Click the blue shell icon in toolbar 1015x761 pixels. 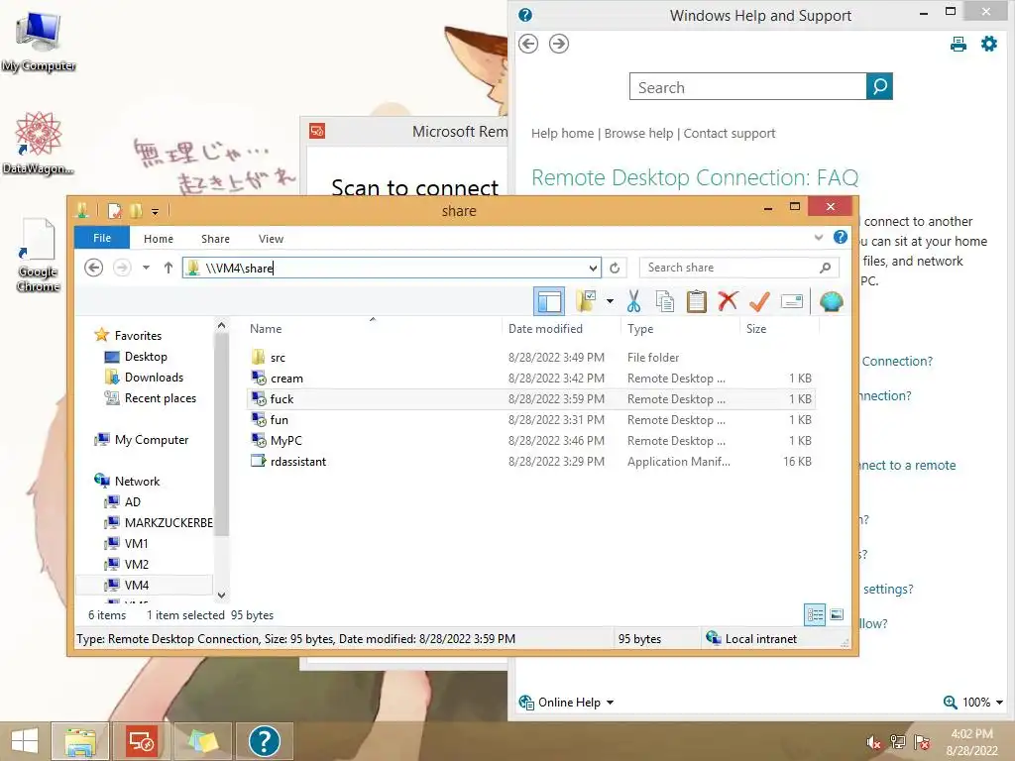coord(832,301)
